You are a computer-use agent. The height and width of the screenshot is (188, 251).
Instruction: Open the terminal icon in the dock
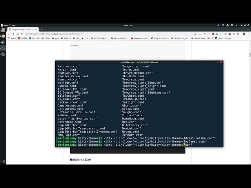(x=3, y=48)
